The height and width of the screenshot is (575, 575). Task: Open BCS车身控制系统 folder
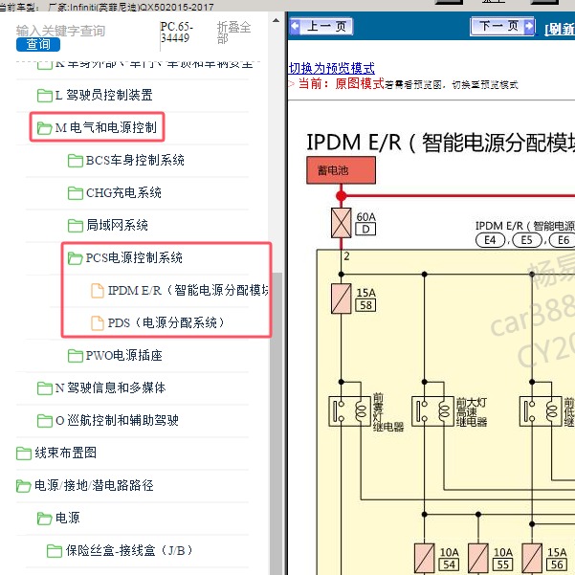(135, 160)
